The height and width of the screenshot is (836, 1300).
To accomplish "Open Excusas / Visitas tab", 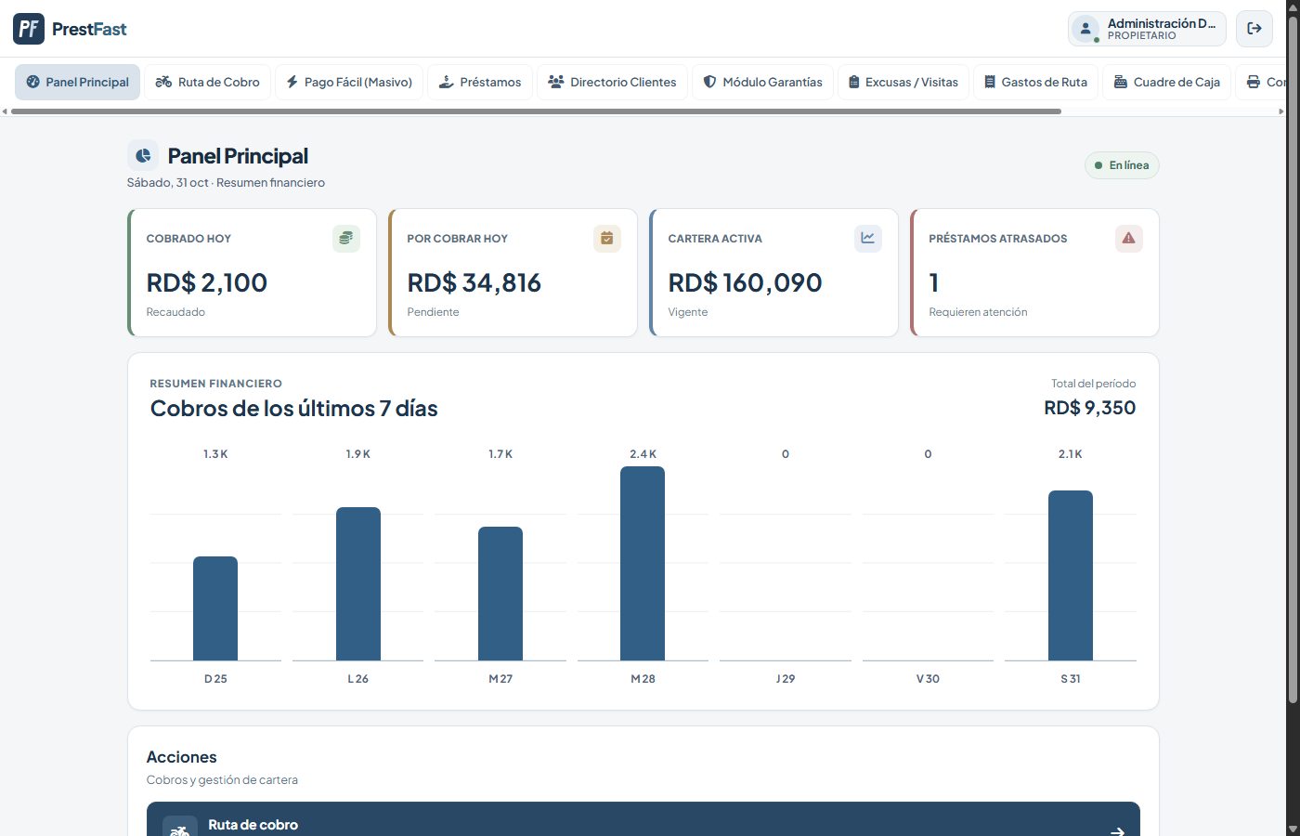I will pyautogui.click(x=903, y=82).
